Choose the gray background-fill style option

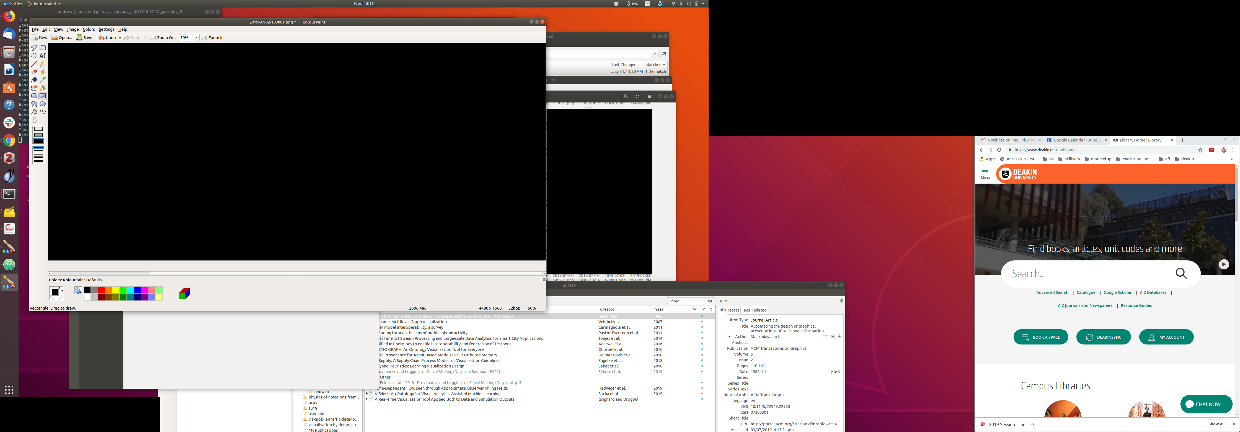coord(38,135)
